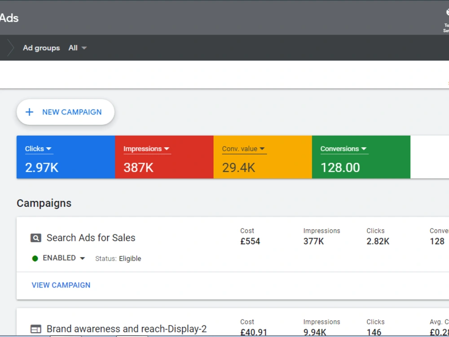Click the Status: Eligible text
This screenshot has width=449, height=337.
[x=118, y=258]
